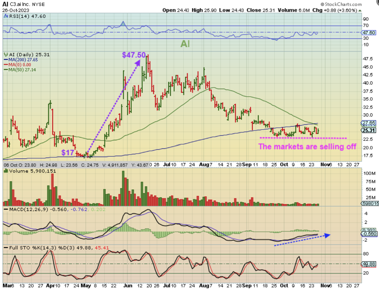Click the 47.5 price axis label
379x289 pixels.
(368, 59)
